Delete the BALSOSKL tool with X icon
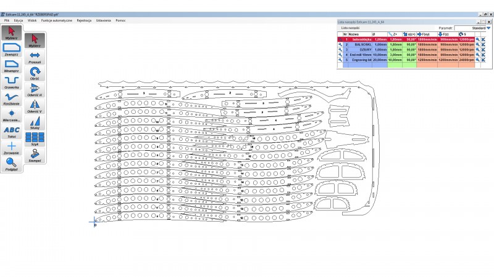This screenshot has width=494, height=277. point(483,44)
